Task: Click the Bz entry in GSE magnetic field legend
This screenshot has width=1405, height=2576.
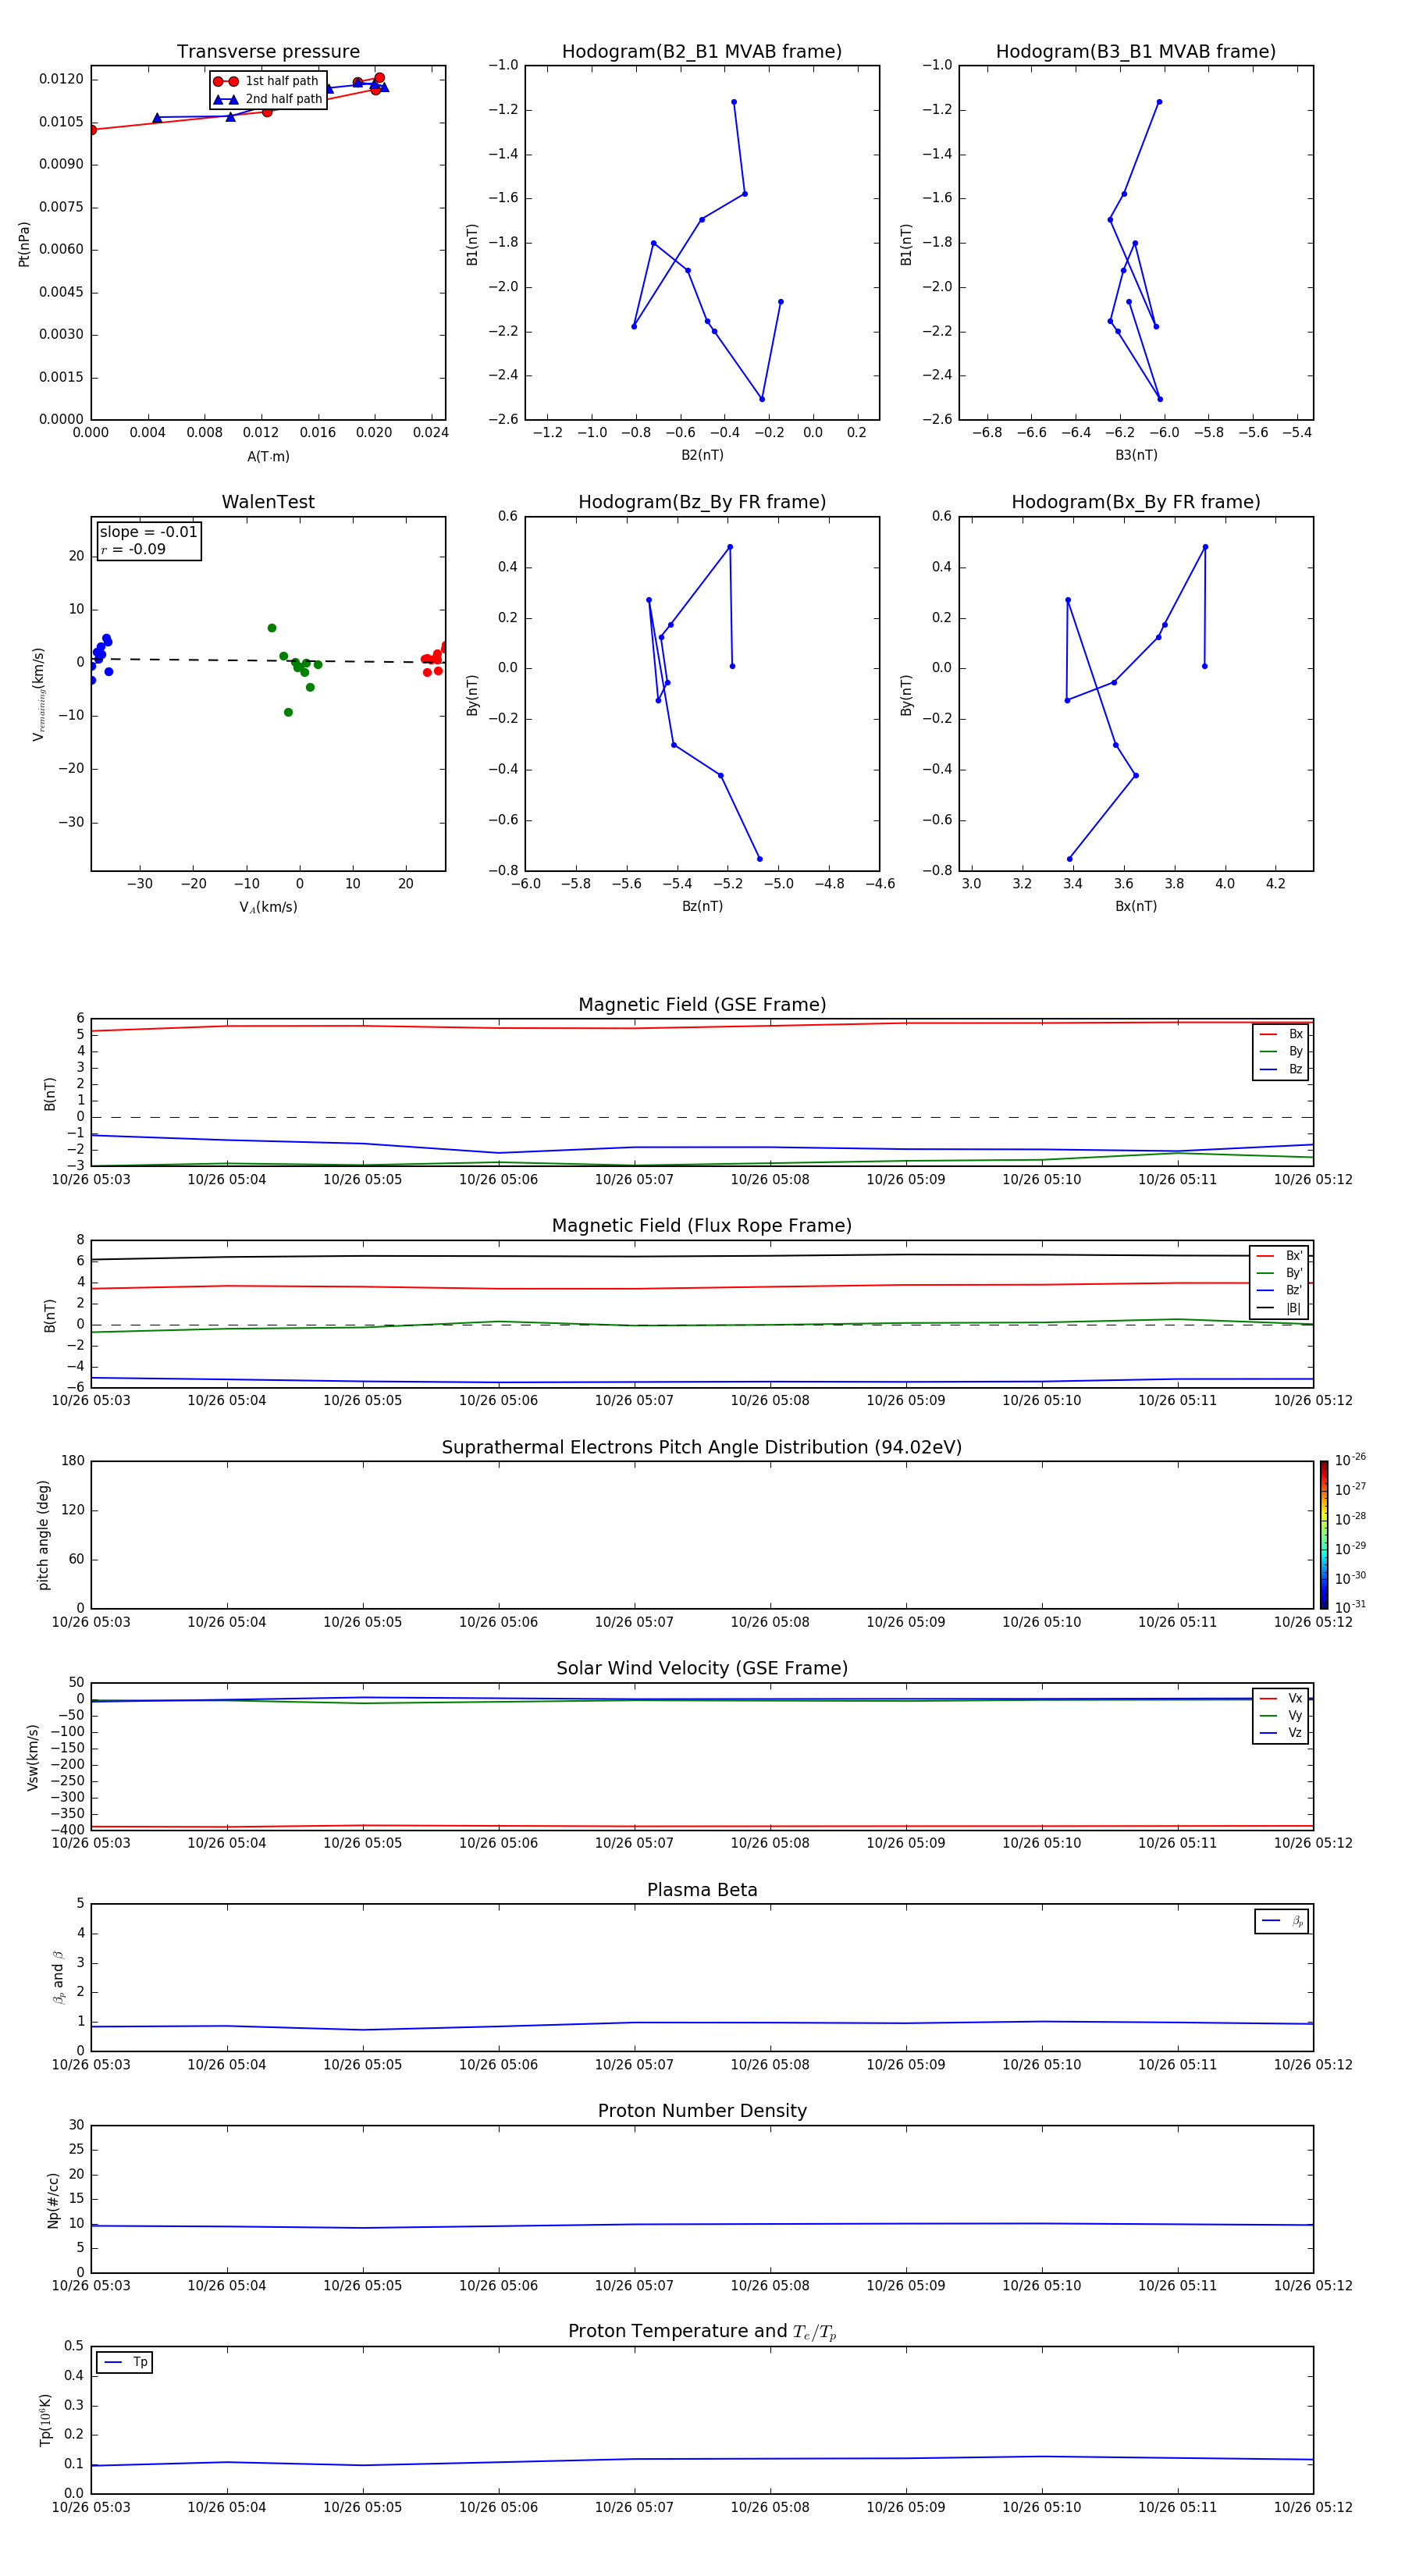Action: 1281,1069
